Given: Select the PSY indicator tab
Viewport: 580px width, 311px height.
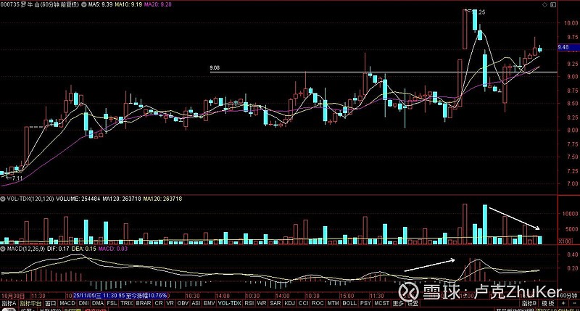Looking at the screenshot, I should coord(365,303).
